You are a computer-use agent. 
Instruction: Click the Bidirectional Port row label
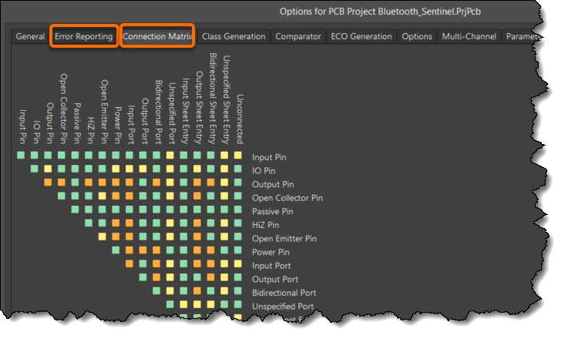click(285, 293)
